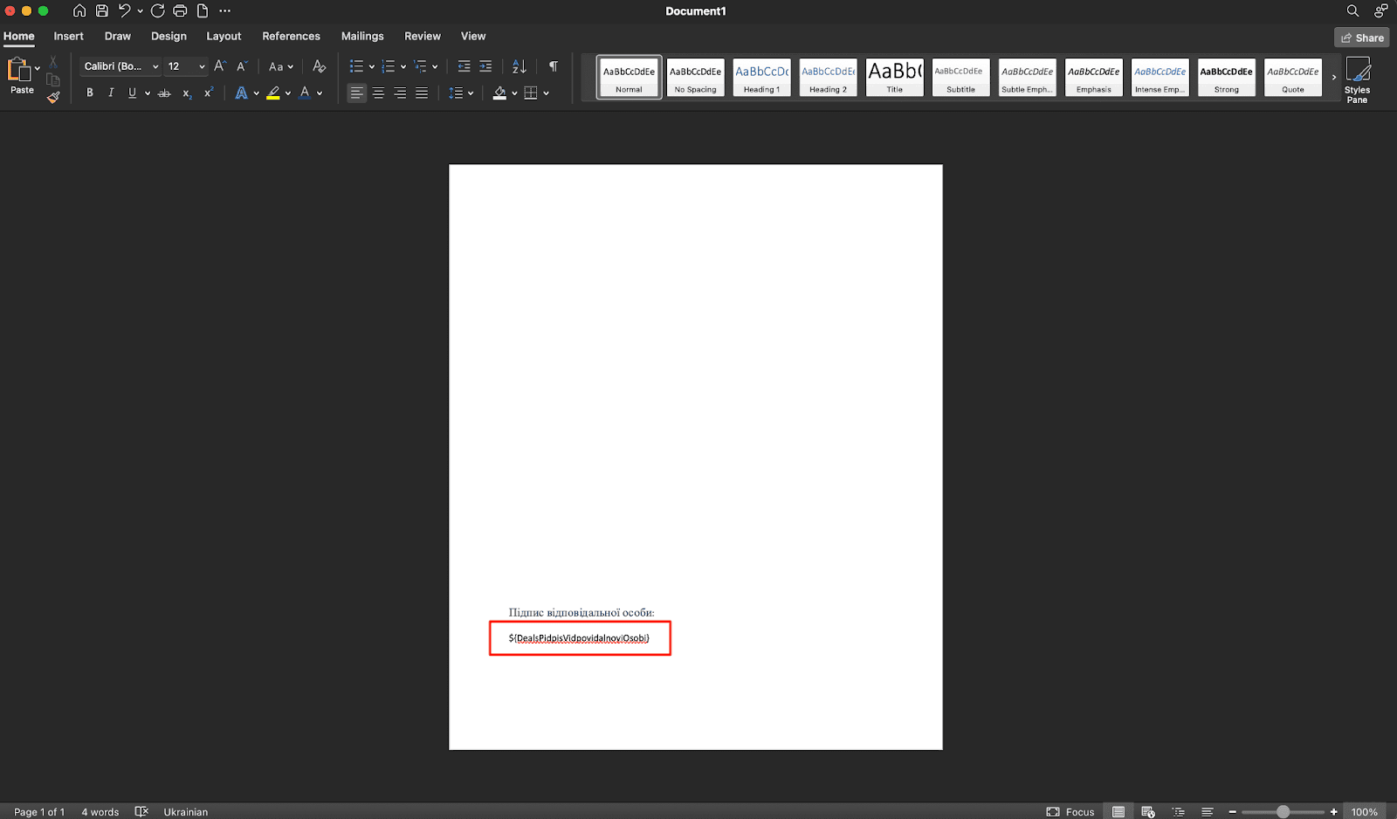Screen dimensions: 1397x819
Task: Click the Sort A to Z icon
Action: point(520,66)
